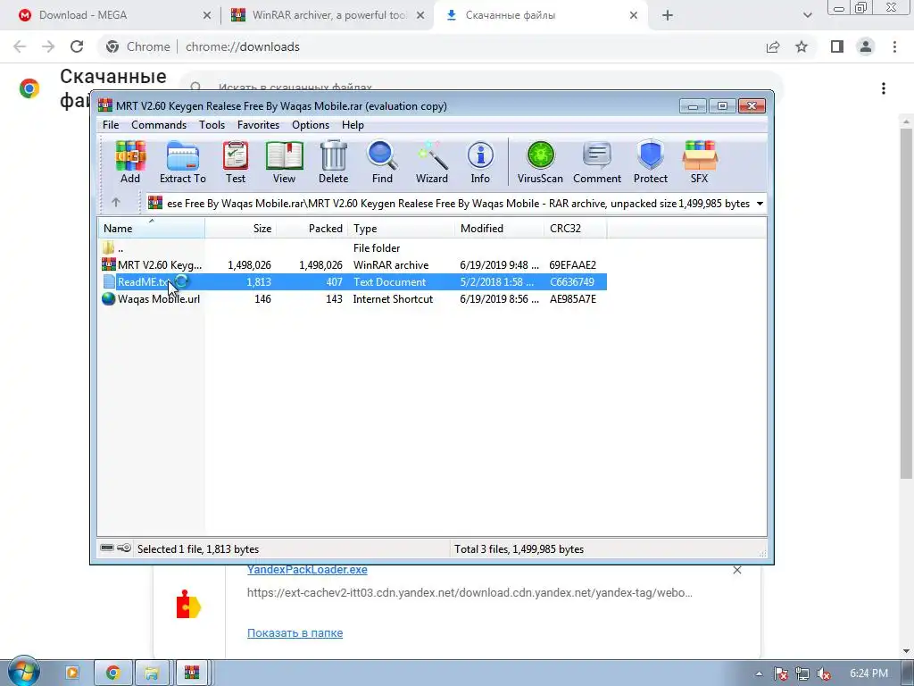914x686 pixels.
Task: Click the share page icon in Chrome
Action: coord(773,46)
